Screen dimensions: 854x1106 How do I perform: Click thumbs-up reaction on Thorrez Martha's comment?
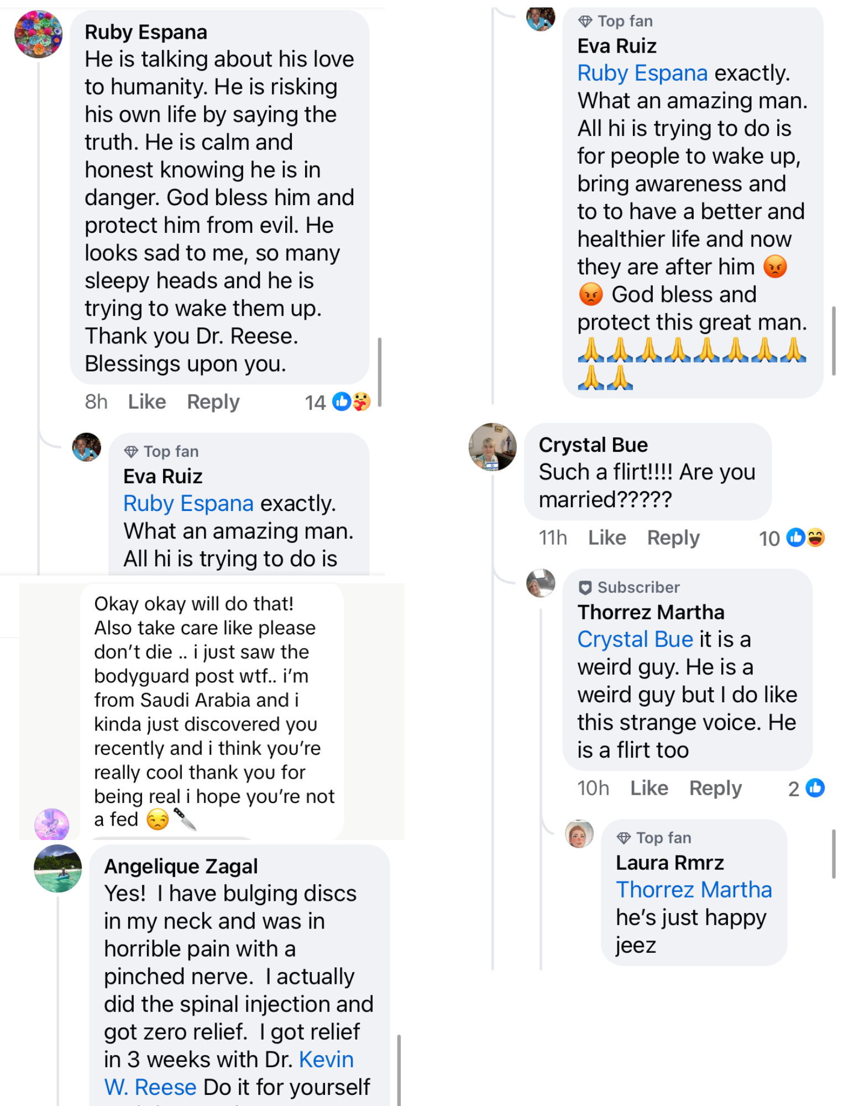pos(815,788)
